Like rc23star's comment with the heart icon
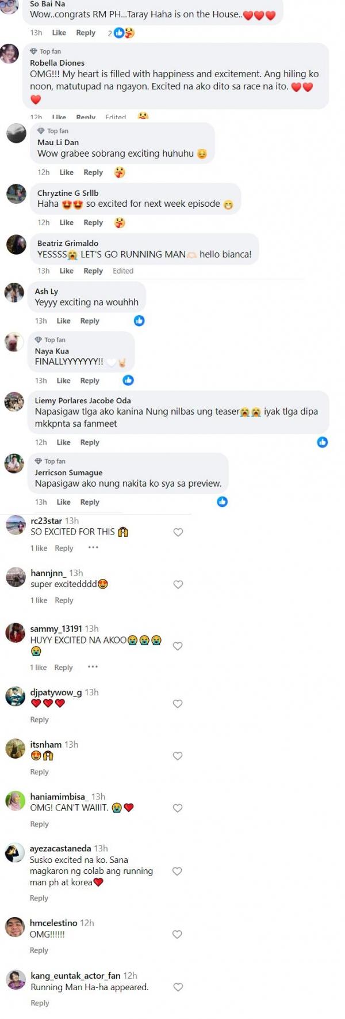 pyautogui.click(x=178, y=532)
